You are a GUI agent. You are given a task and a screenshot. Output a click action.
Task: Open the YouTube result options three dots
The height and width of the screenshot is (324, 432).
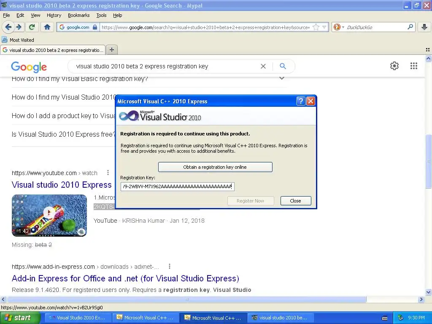[108, 173]
